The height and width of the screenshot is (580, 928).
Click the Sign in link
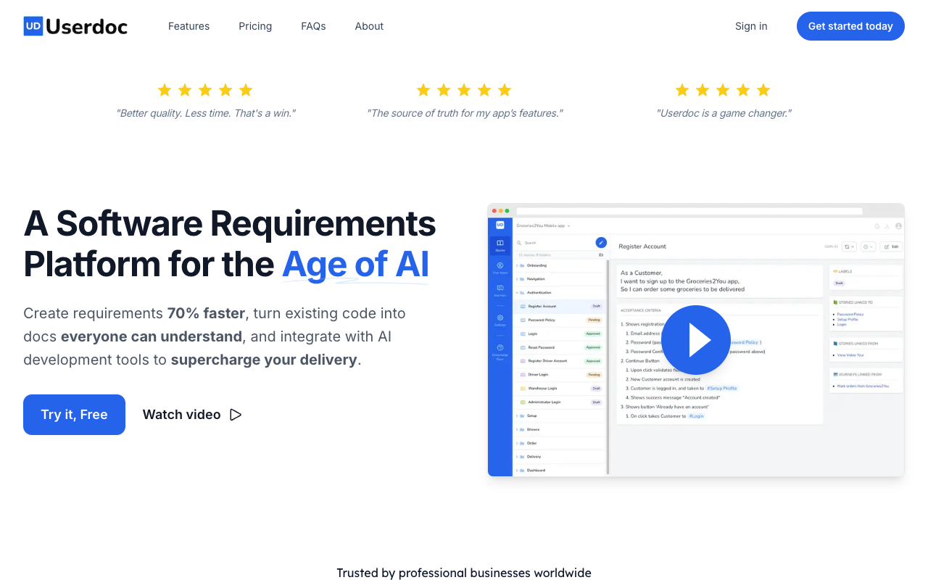tap(751, 26)
